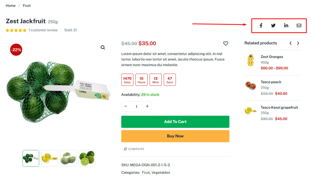Share product via email icon

click(x=299, y=25)
